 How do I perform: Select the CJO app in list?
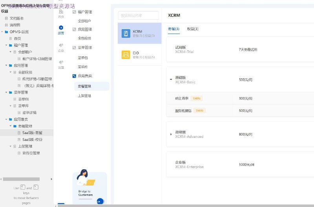[140, 55]
